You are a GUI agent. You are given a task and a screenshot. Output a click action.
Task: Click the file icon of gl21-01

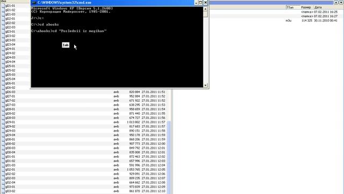tap(3, 6)
